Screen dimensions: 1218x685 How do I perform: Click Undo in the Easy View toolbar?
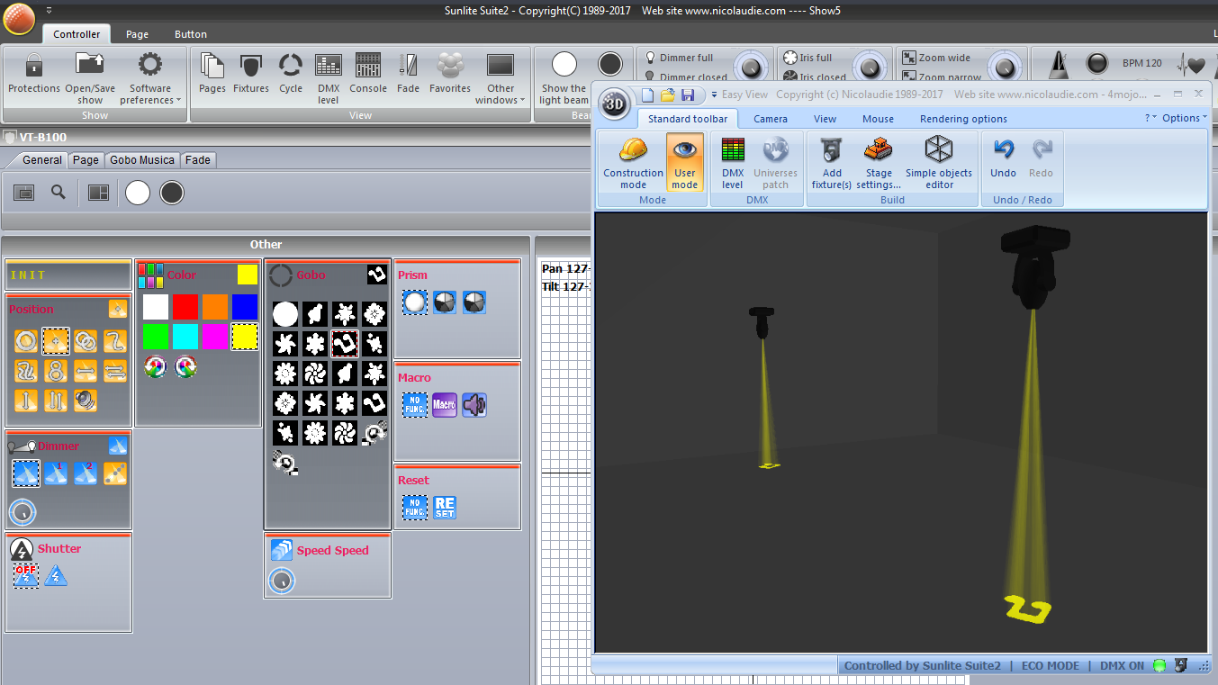click(x=1003, y=158)
